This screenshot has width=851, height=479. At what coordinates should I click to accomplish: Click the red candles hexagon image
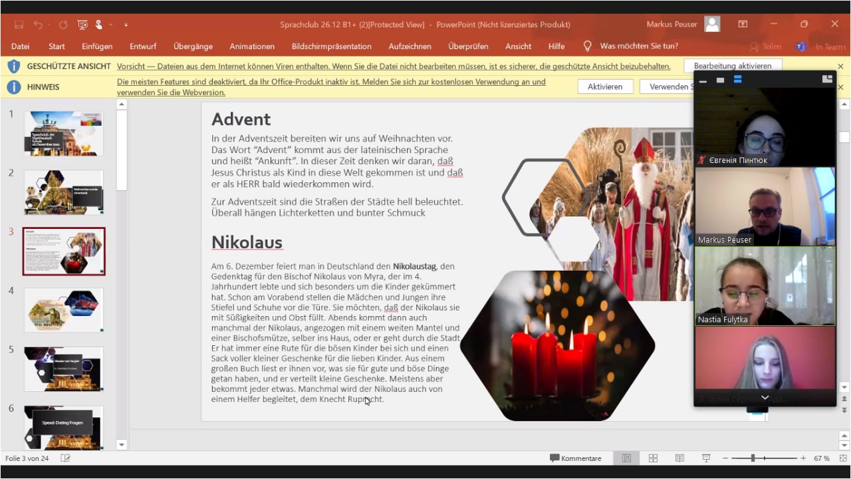[x=557, y=345]
